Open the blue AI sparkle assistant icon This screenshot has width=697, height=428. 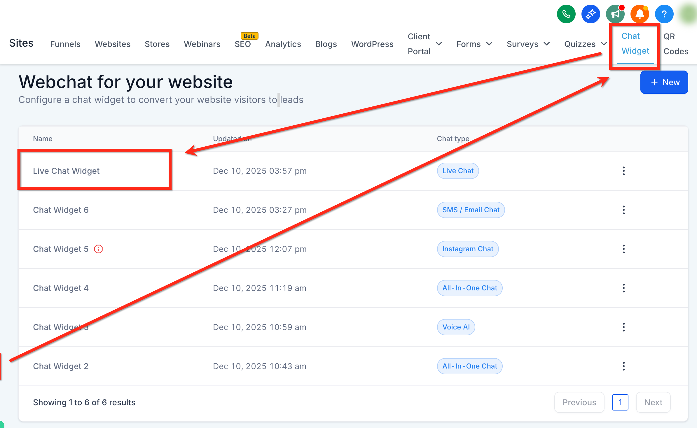[591, 14]
